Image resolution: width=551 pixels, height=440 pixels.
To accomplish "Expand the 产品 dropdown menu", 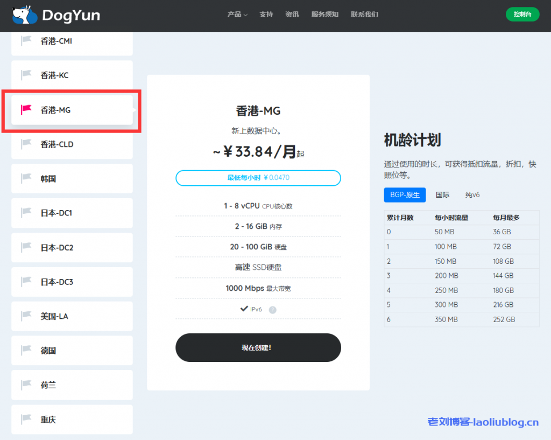I will point(237,15).
